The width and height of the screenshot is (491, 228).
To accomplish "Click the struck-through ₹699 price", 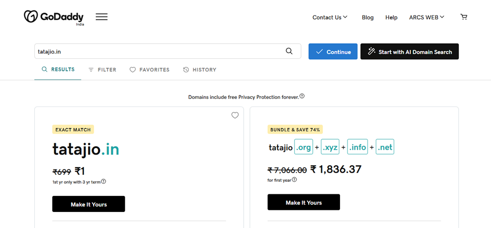I will pyautogui.click(x=61, y=171).
